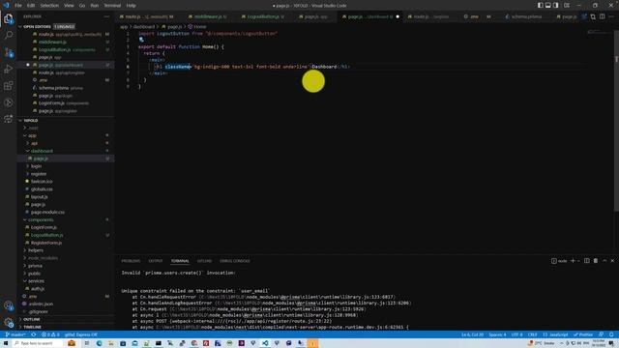The height and width of the screenshot is (348, 619).
Task: Open launch profile dropdown beside plus icon
Action: coord(578,261)
